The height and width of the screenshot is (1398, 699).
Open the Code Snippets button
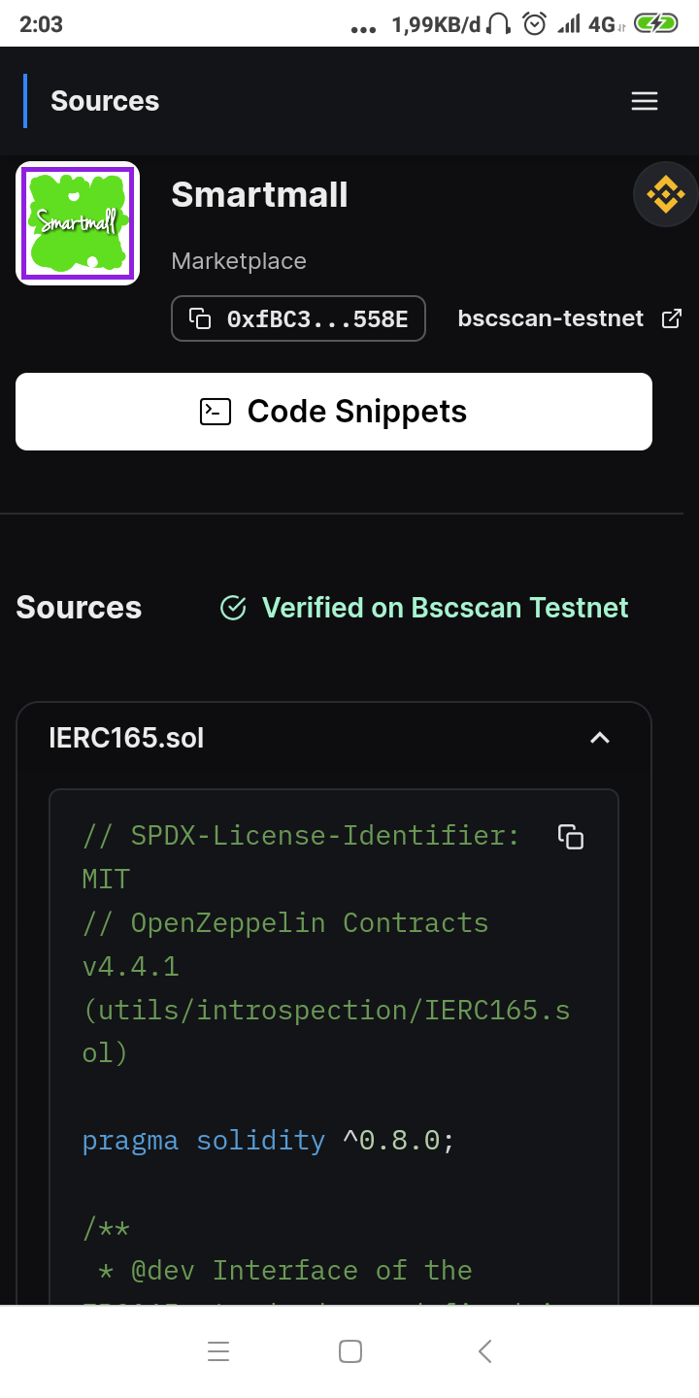pyautogui.click(x=333, y=412)
